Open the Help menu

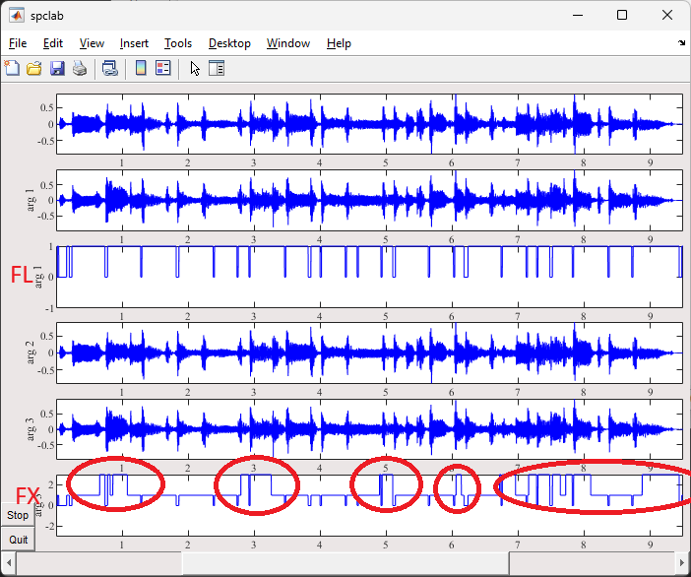(339, 43)
